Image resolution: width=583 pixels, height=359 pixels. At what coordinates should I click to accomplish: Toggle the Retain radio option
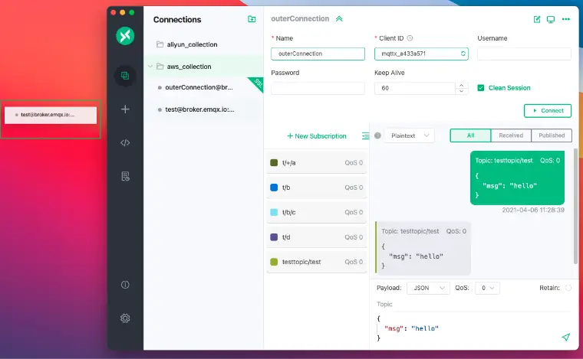click(x=568, y=288)
